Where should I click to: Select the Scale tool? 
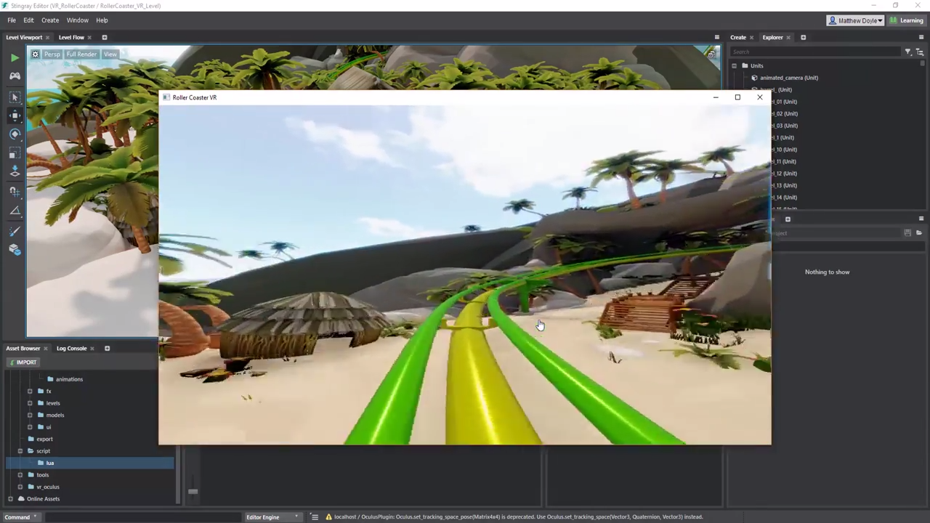click(15, 152)
